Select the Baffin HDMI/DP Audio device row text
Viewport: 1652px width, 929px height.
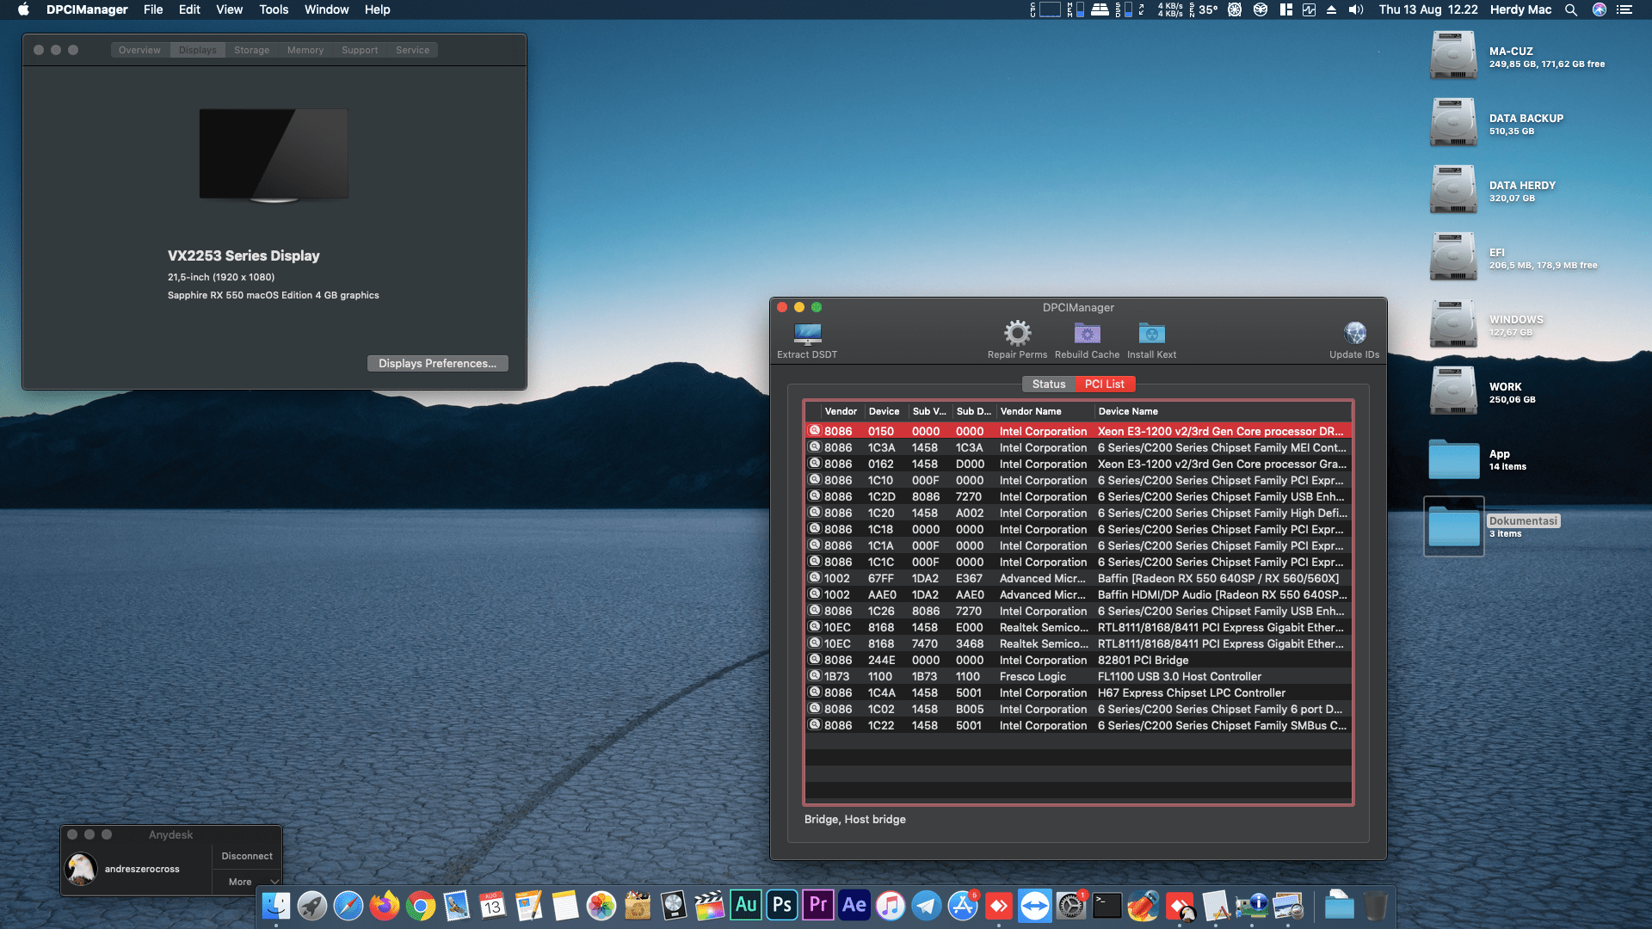tap(1222, 595)
